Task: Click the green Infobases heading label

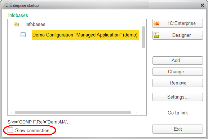Action: (18, 16)
